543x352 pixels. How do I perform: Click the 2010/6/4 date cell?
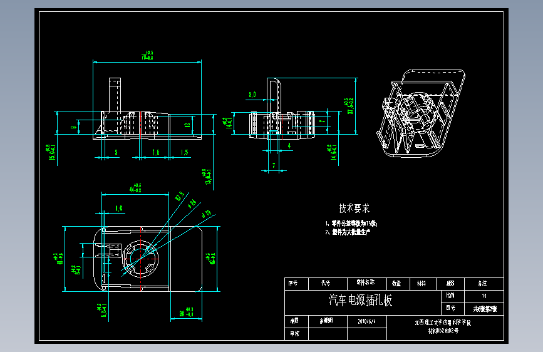367,321
